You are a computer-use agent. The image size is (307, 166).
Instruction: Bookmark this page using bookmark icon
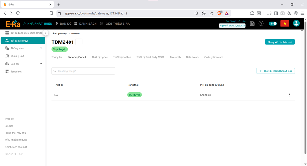click(x=51, y=13)
